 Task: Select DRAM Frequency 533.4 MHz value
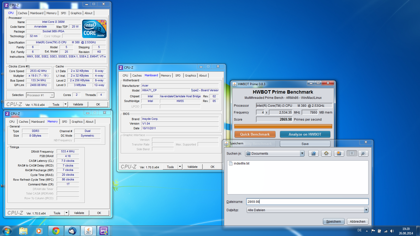pyautogui.click(x=68, y=151)
